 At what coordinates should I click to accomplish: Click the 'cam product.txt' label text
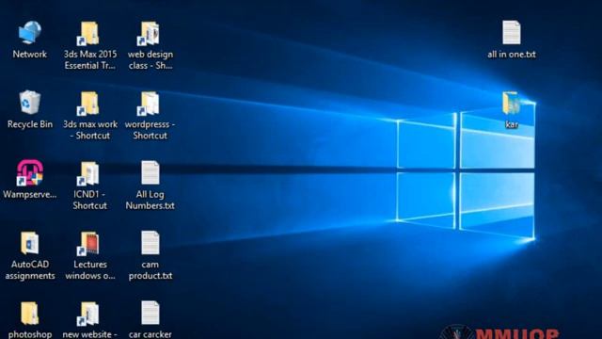[150, 270]
